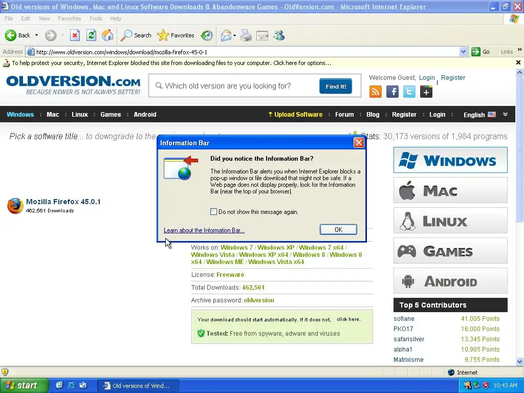This screenshot has height=393, width=524.
Task: Click the Go button
Action: point(481,52)
